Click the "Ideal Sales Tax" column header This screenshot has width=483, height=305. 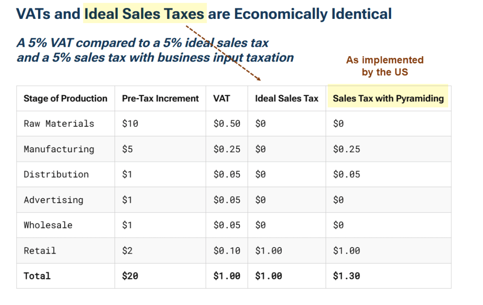pyautogui.click(x=287, y=99)
